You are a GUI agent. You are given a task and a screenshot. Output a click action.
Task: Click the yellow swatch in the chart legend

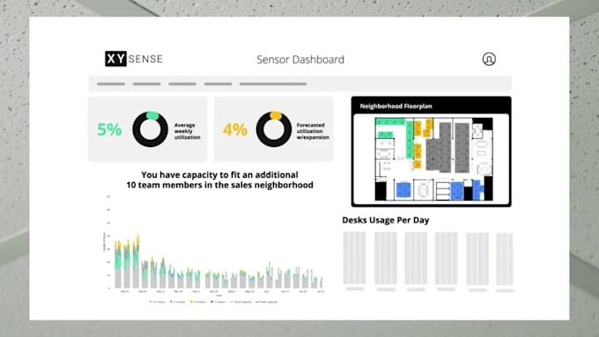pyautogui.click(x=191, y=302)
